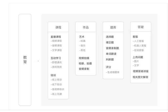The height and width of the screenshot is (112, 168).
Task: Click the 文字 item
Action: pyautogui.click(x=136, y=65)
